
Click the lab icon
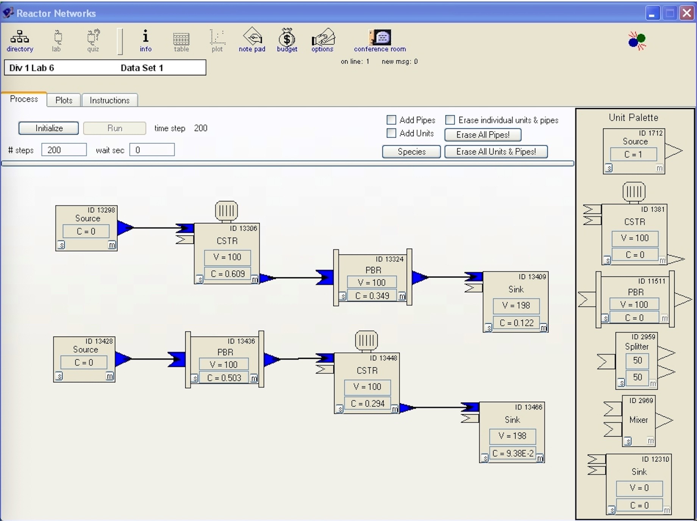(x=56, y=41)
